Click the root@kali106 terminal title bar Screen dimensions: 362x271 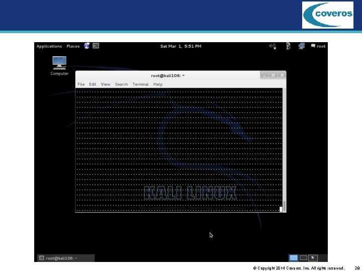168,76
